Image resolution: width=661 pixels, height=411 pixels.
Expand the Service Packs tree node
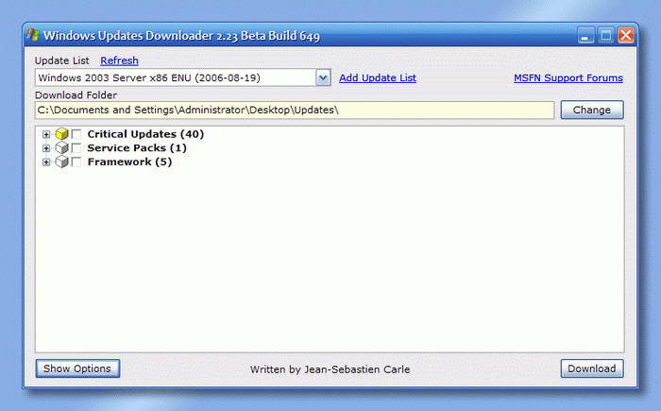click(46, 148)
